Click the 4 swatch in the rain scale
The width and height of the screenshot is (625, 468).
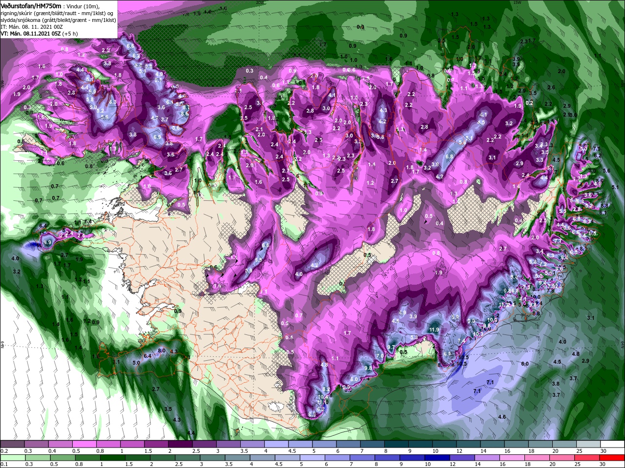coord(262,458)
